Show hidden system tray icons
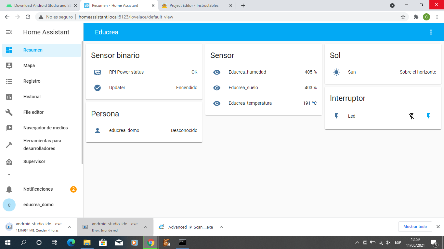The height and width of the screenshot is (249, 444). (357, 243)
